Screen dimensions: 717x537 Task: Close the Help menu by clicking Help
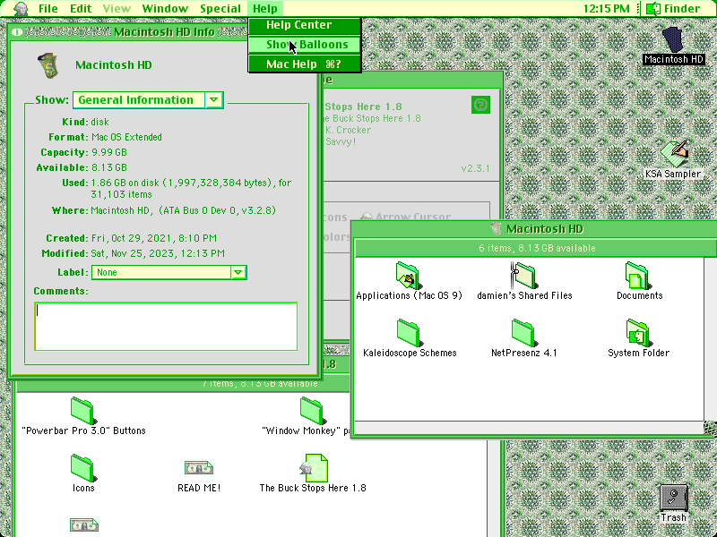pyautogui.click(x=265, y=9)
